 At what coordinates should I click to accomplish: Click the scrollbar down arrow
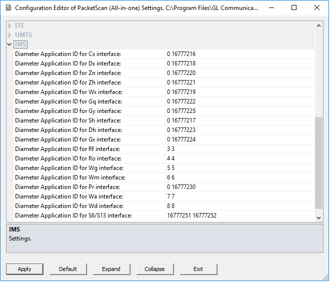tap(318, 218)
